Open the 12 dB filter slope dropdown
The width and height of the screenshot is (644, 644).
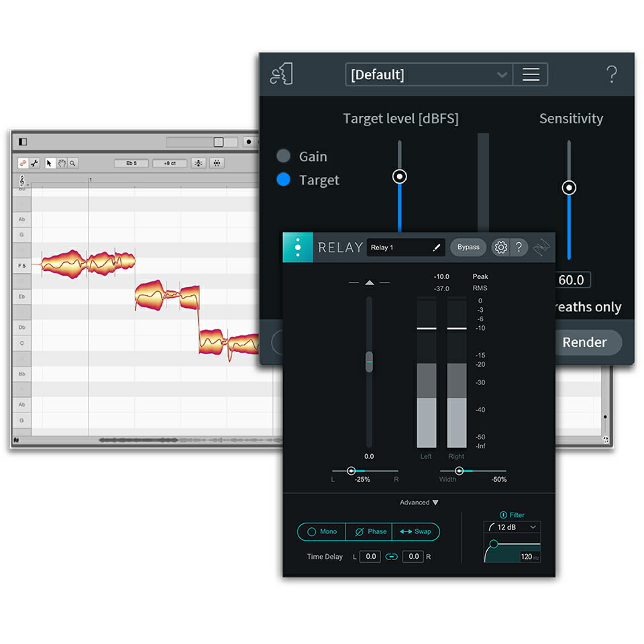[512, 527]
